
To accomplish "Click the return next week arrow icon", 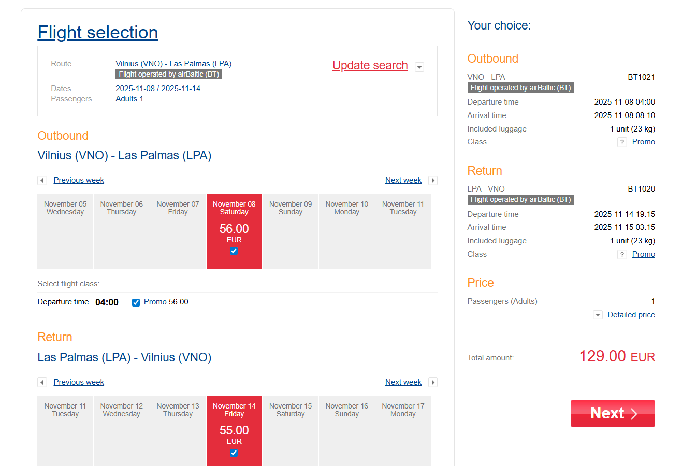I will (x=433, y=382).
